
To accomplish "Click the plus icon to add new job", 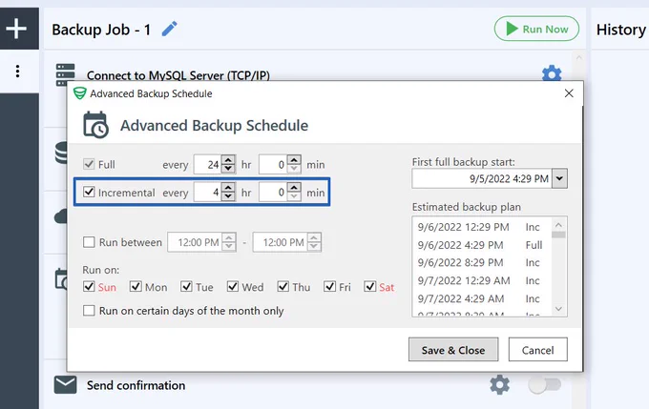I will point(16,29).
